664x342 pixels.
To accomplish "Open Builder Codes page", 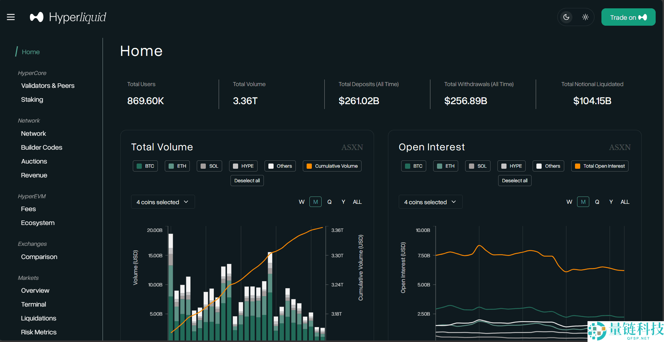I will [x=42, y=148].
